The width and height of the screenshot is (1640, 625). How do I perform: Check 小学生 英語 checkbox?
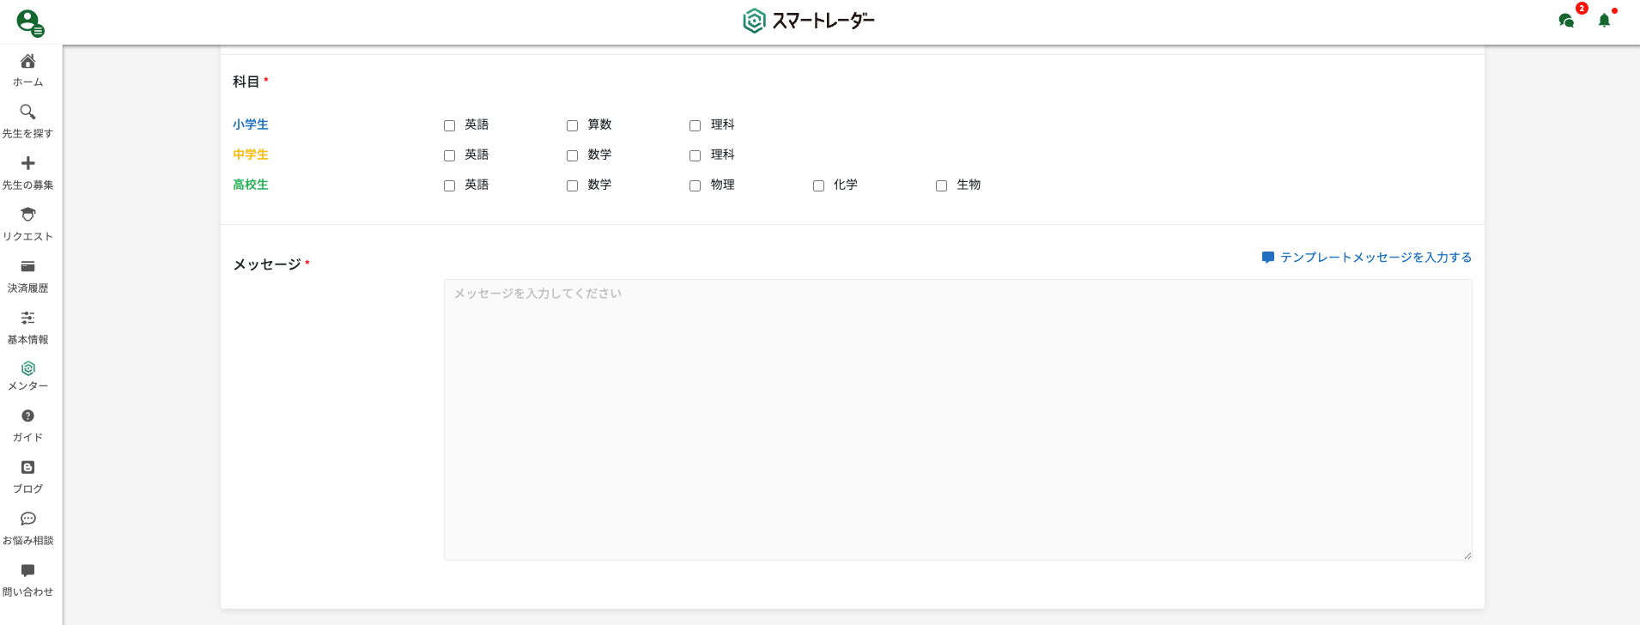449,125
